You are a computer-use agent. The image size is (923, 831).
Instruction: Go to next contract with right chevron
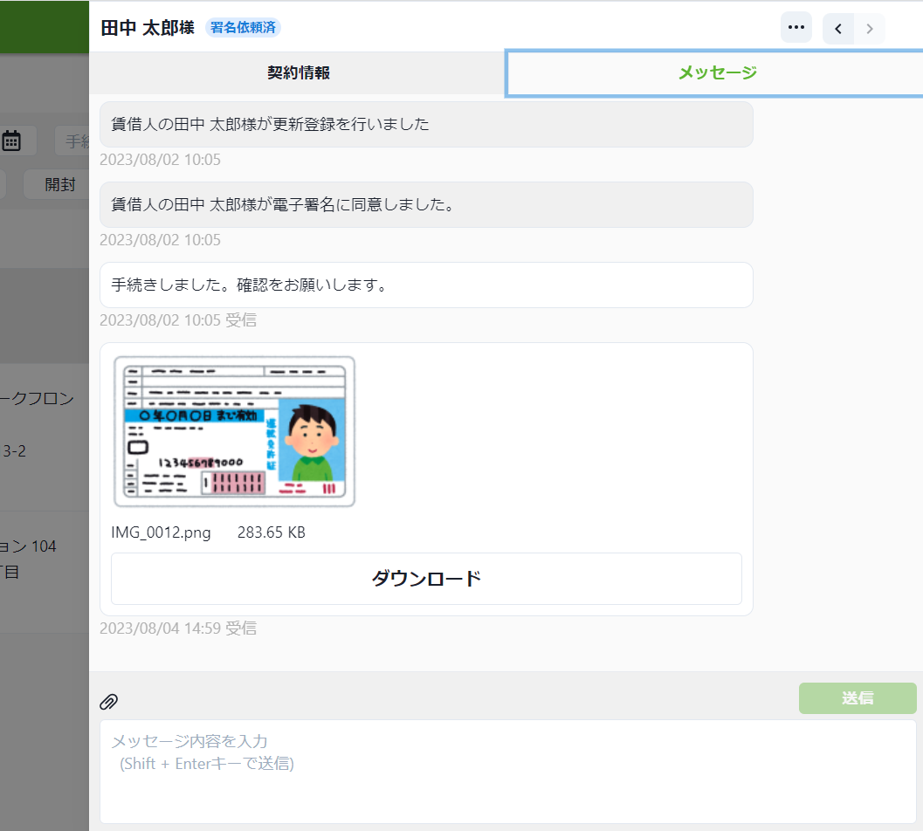click(870, 29)
